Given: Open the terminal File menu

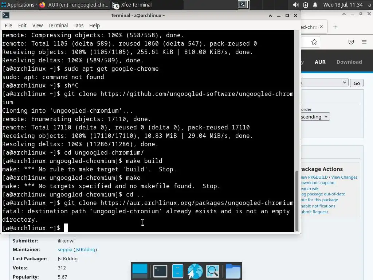Looking at the screenshot, I should coord(8,26).
